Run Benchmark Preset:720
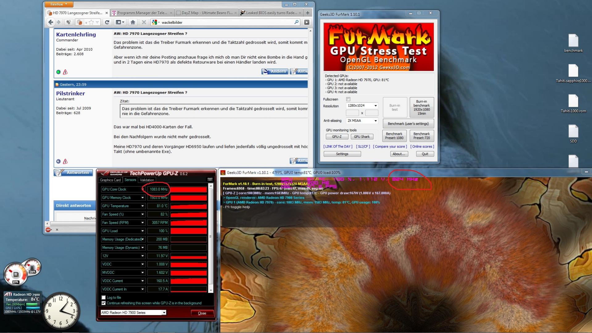The width and height of the screenshot is (592, 333). point(421,136)
